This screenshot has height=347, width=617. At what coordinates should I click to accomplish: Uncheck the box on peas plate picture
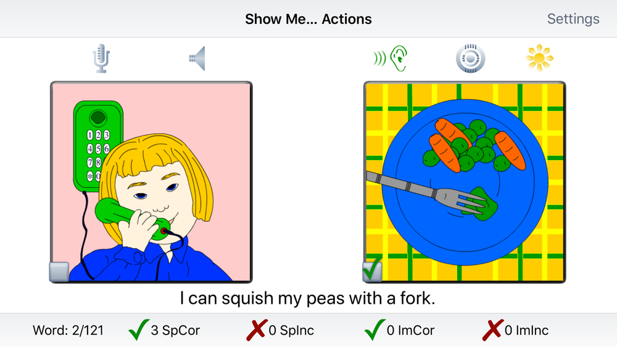[x=372, y=271]
